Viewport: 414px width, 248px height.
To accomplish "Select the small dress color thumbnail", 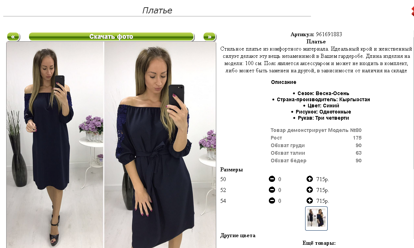I will pyautogui.click(x=316, y=219).
